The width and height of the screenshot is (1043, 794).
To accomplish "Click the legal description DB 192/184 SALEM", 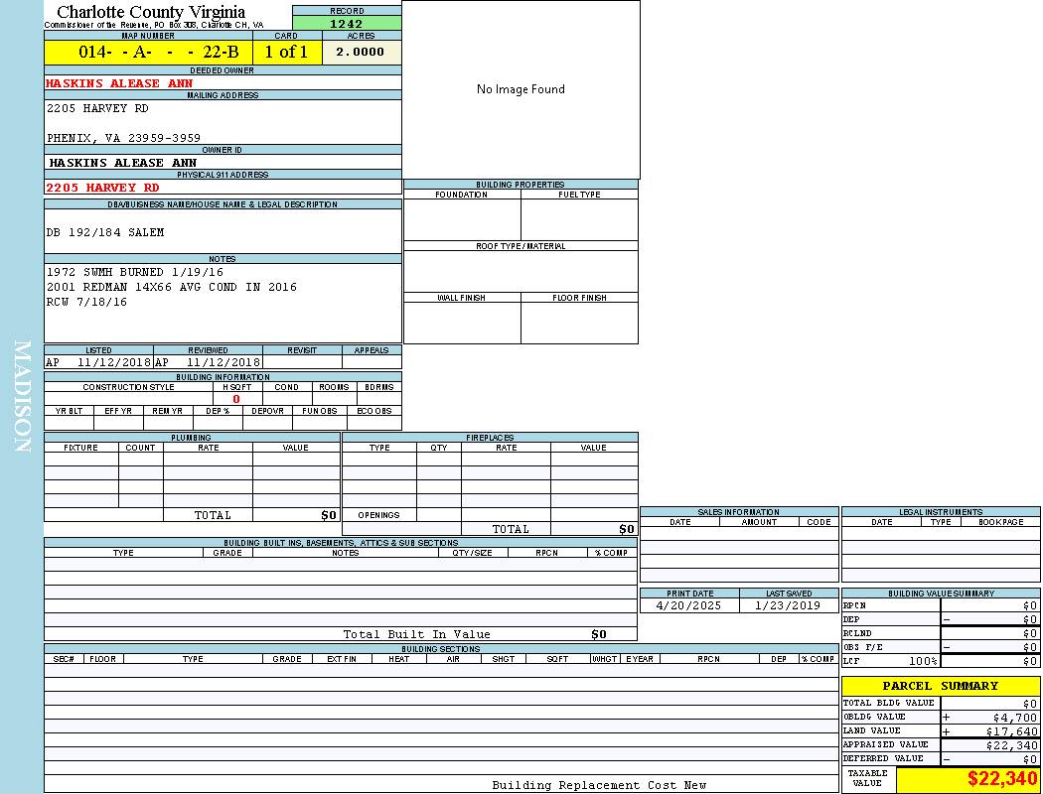I will [105, 232].
